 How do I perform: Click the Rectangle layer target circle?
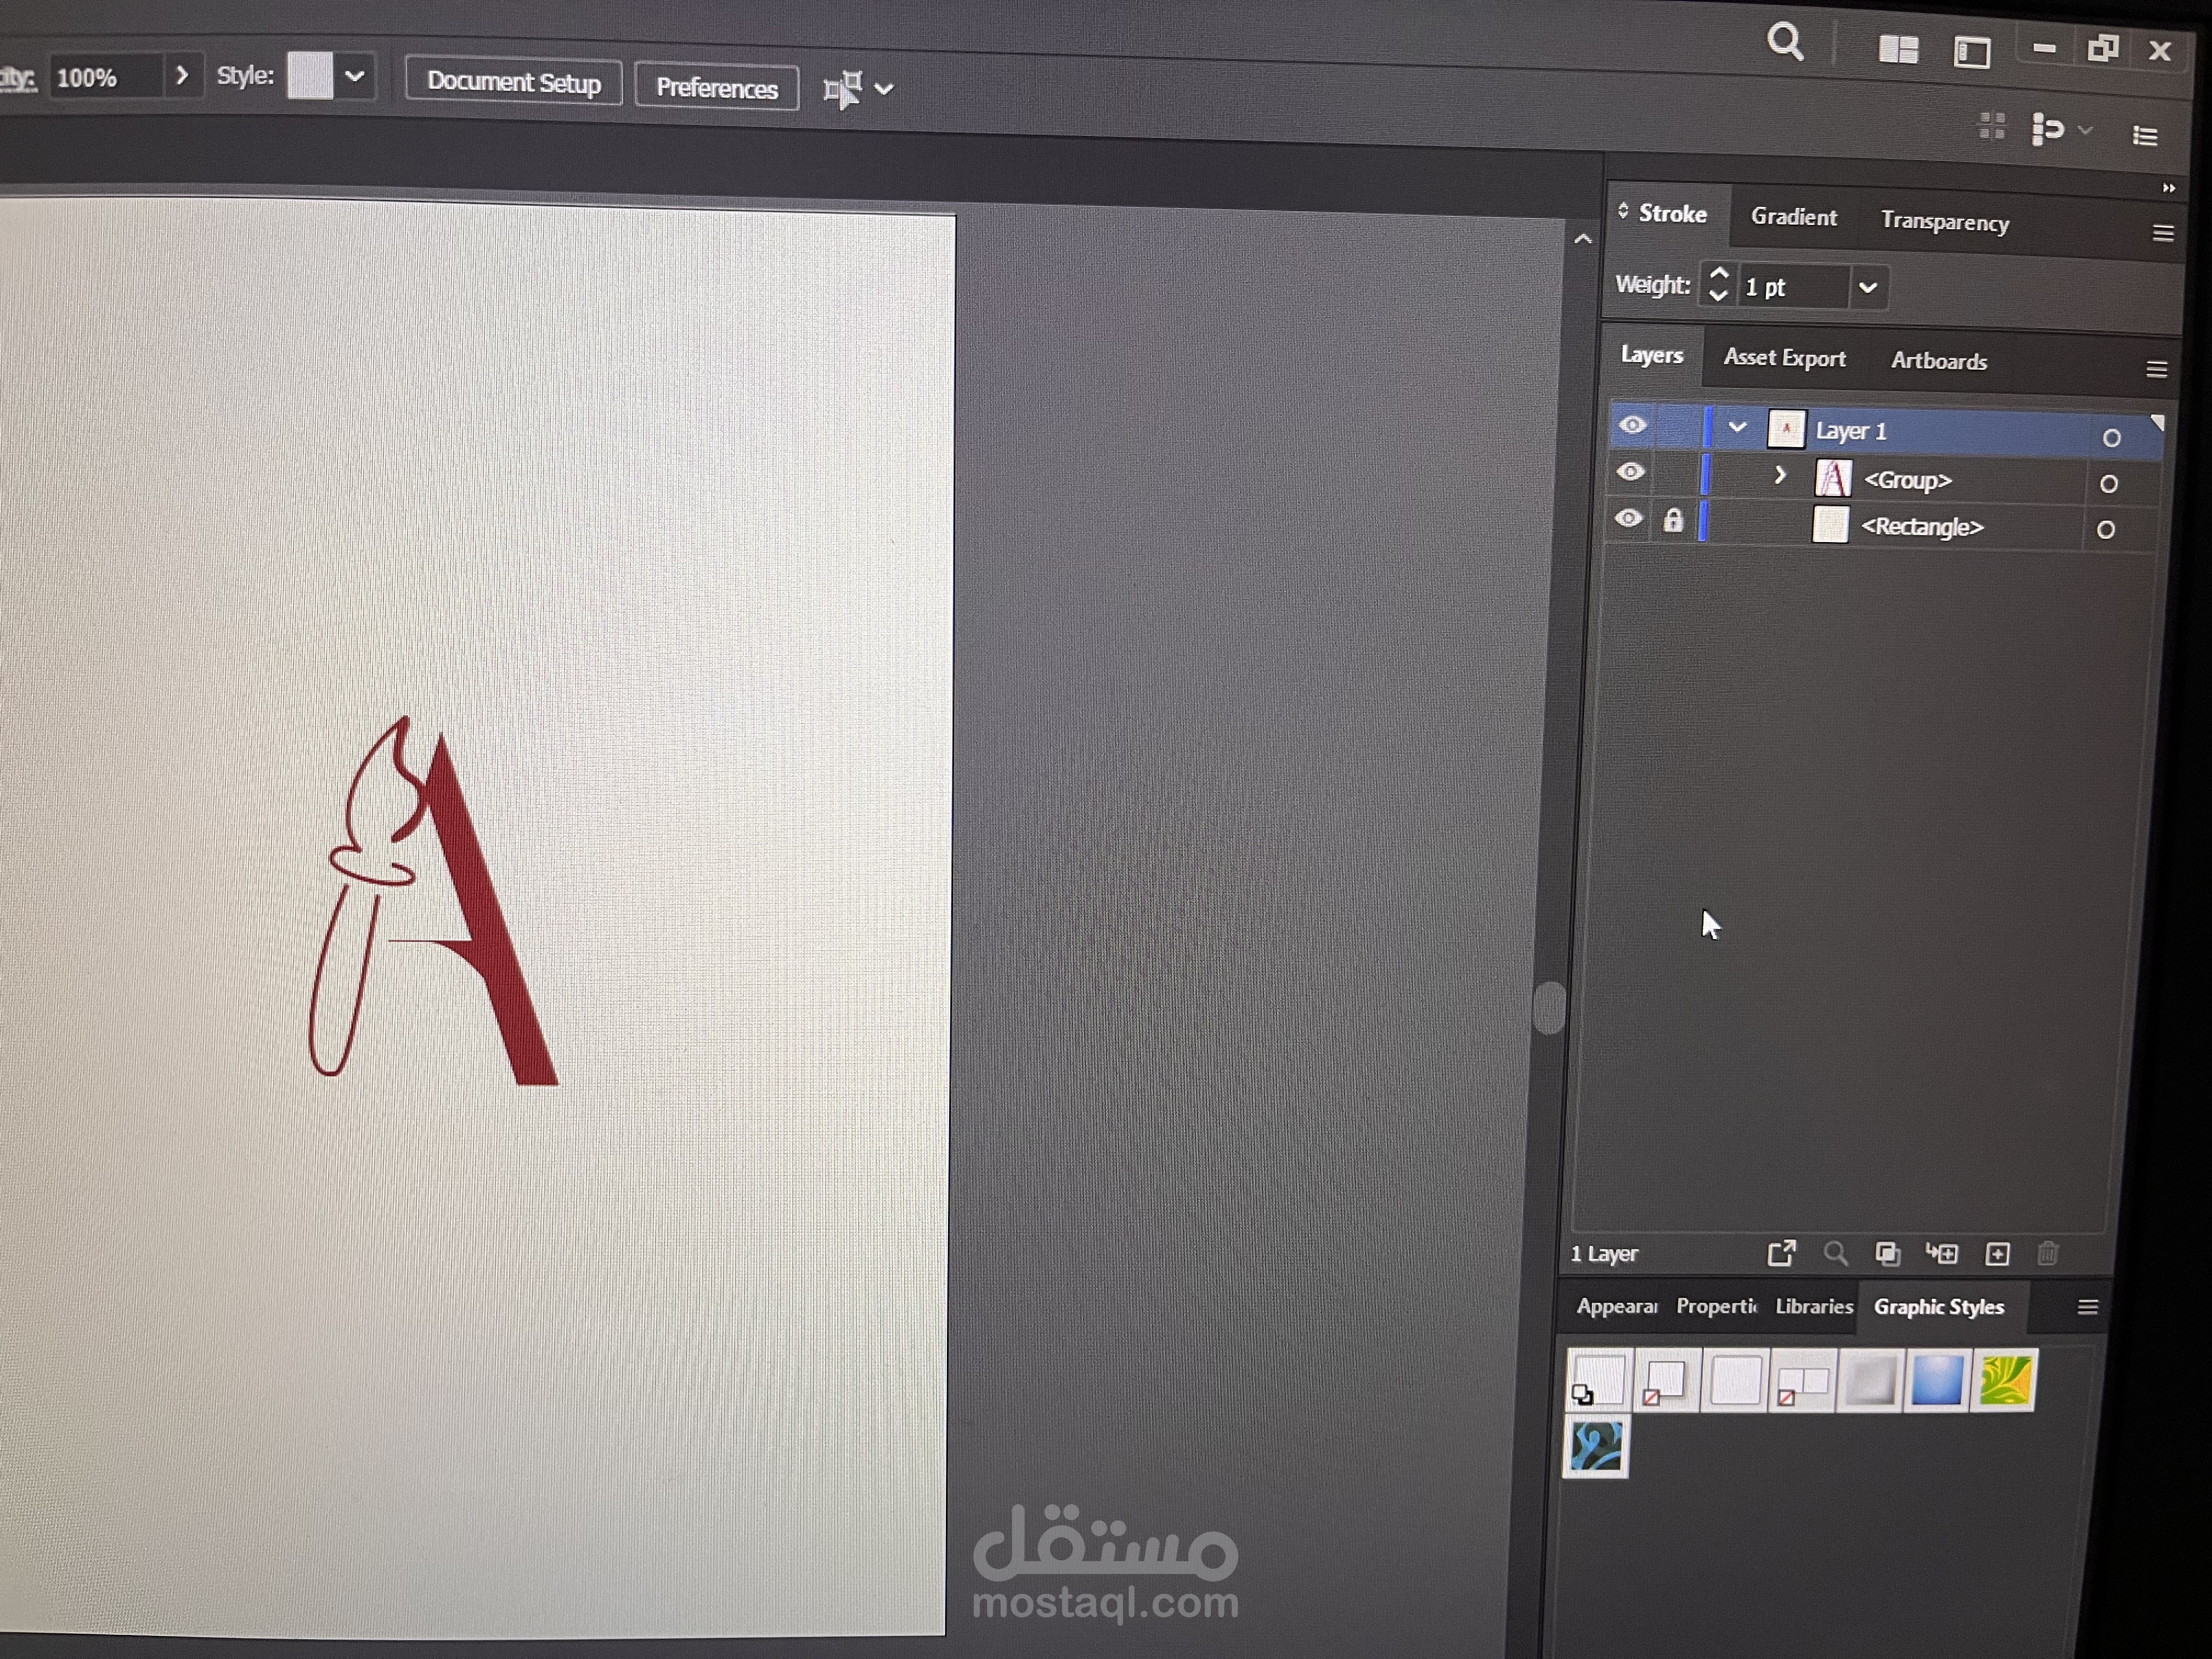pos(2105,530)
